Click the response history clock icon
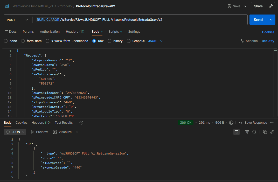 coord(81,123)
